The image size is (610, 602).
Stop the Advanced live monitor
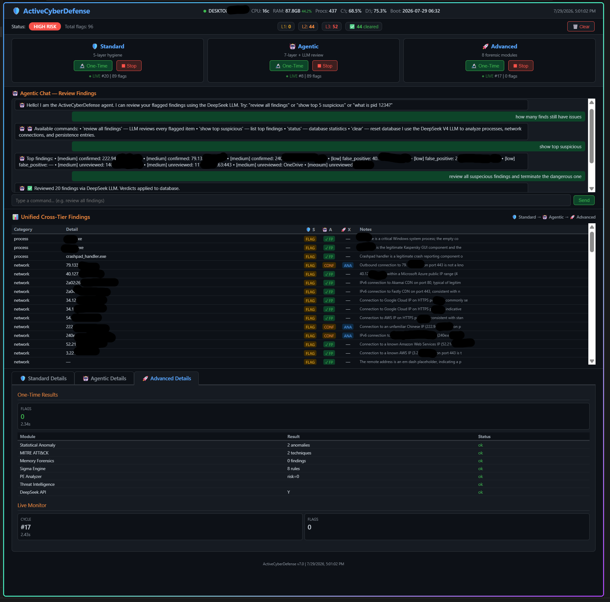521,66
